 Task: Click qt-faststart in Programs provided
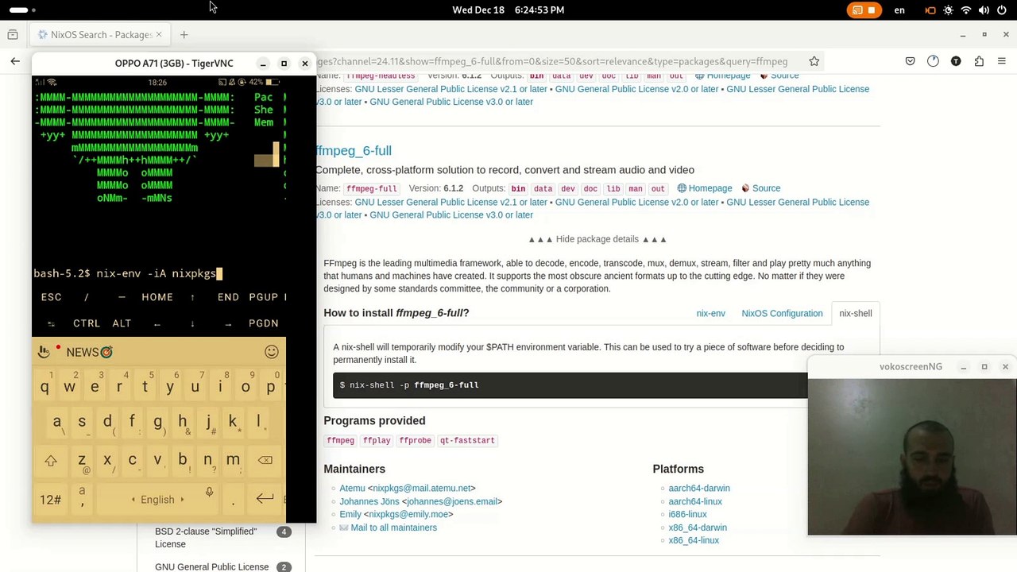pos(466,441)
